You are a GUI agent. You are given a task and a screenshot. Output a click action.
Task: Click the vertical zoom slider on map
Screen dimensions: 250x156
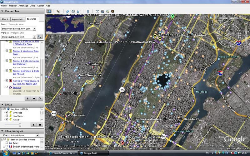(246, 36)
